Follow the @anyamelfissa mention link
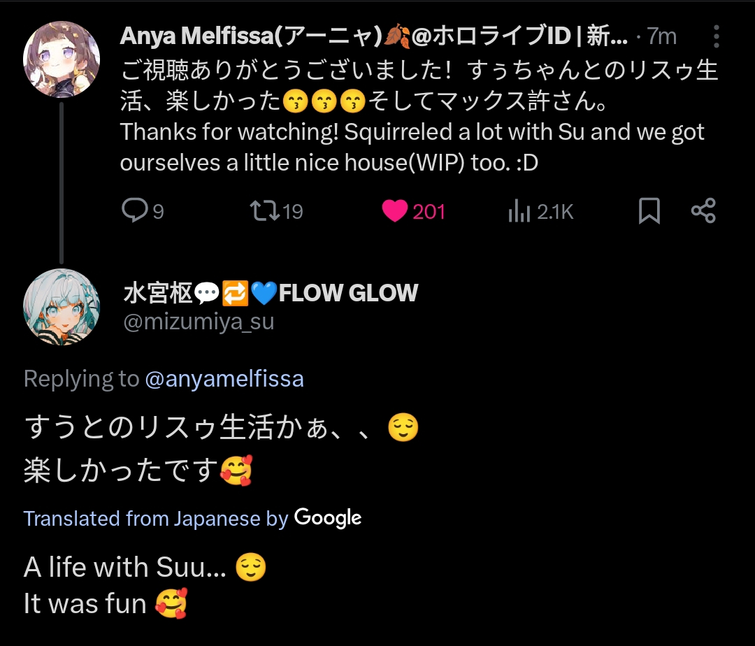The image size is (755, 646). point(224,379)
